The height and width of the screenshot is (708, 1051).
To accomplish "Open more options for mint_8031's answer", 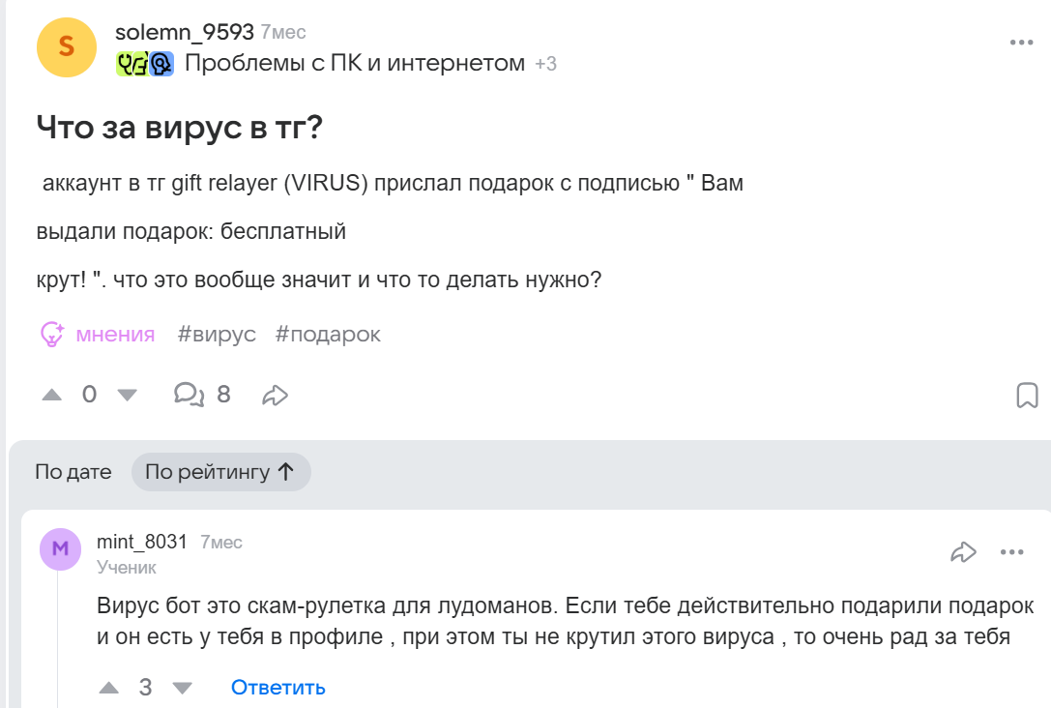I will tap(1011, 552).
